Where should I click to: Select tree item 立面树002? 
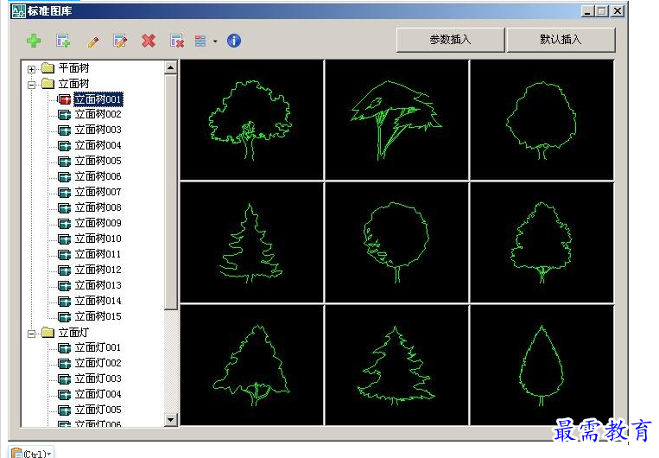tap(98, 114)
